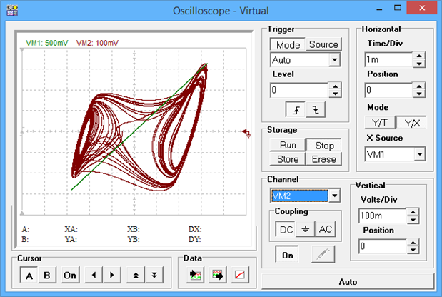
Task: Click the Volts/Div input showing 100m
Action: tap(383, 216)
